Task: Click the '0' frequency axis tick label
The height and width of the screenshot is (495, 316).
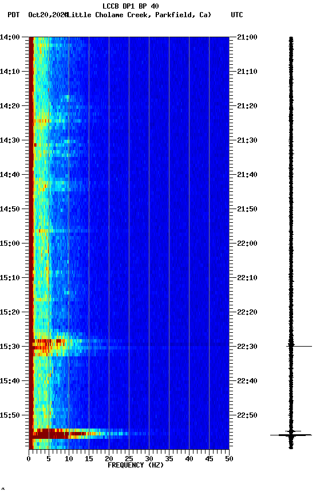Action: 29,459
